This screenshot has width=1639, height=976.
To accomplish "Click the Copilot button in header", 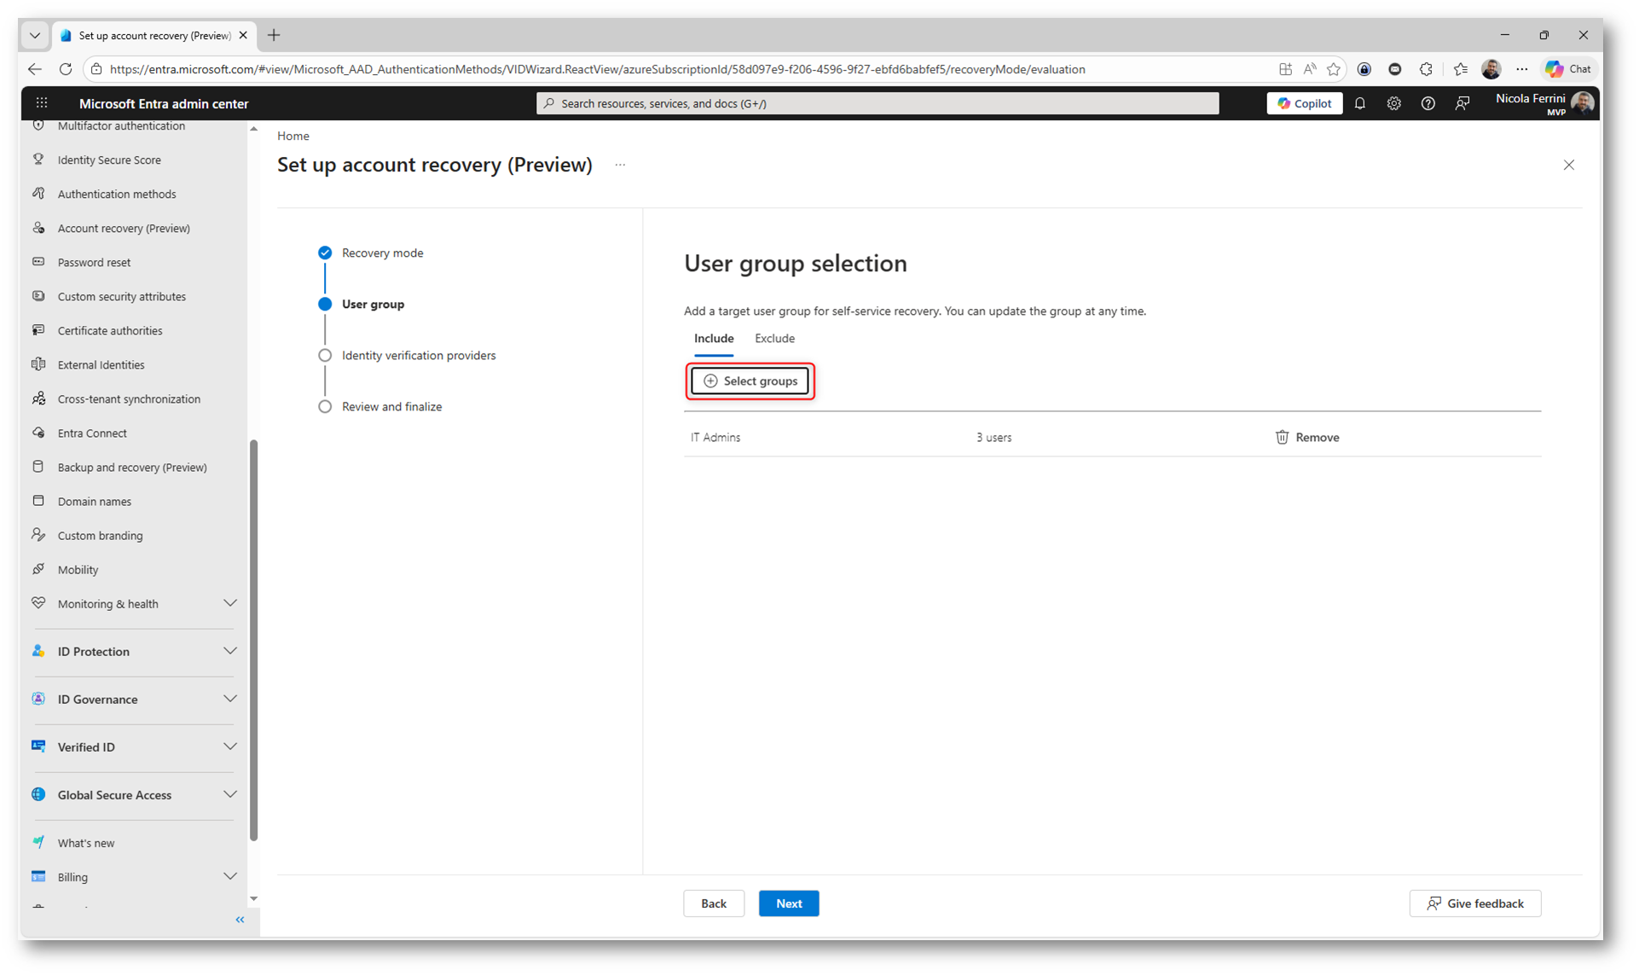I will [1304, 103].
